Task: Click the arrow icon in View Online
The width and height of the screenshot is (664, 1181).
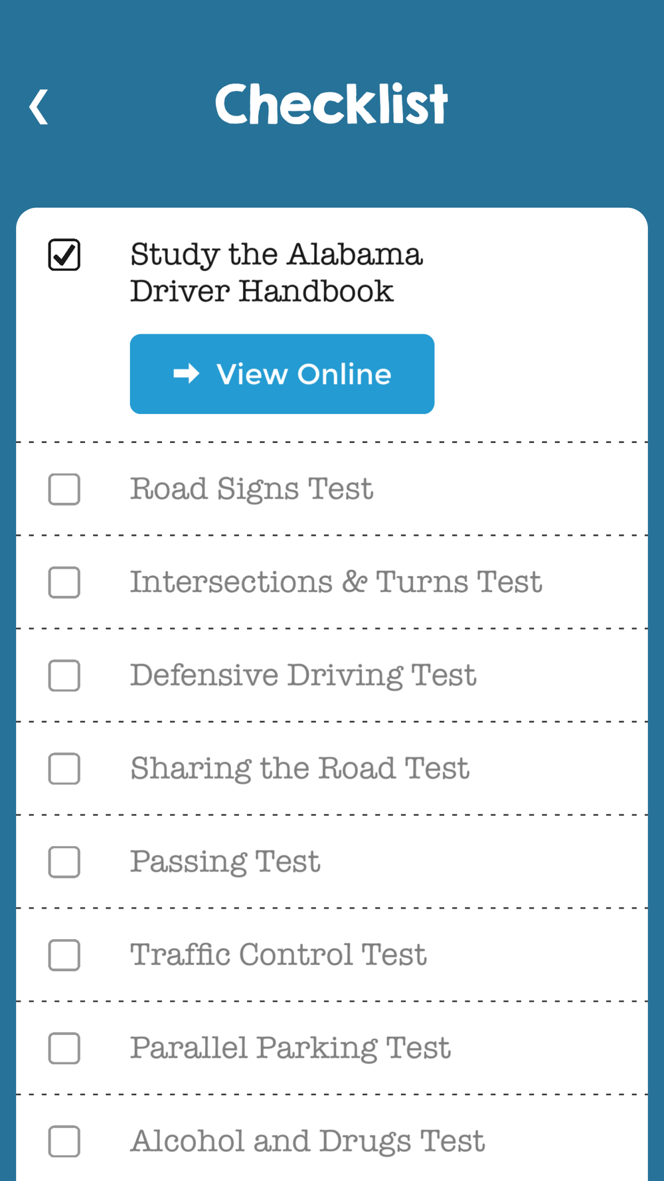Action: click(x=186, y=374)
